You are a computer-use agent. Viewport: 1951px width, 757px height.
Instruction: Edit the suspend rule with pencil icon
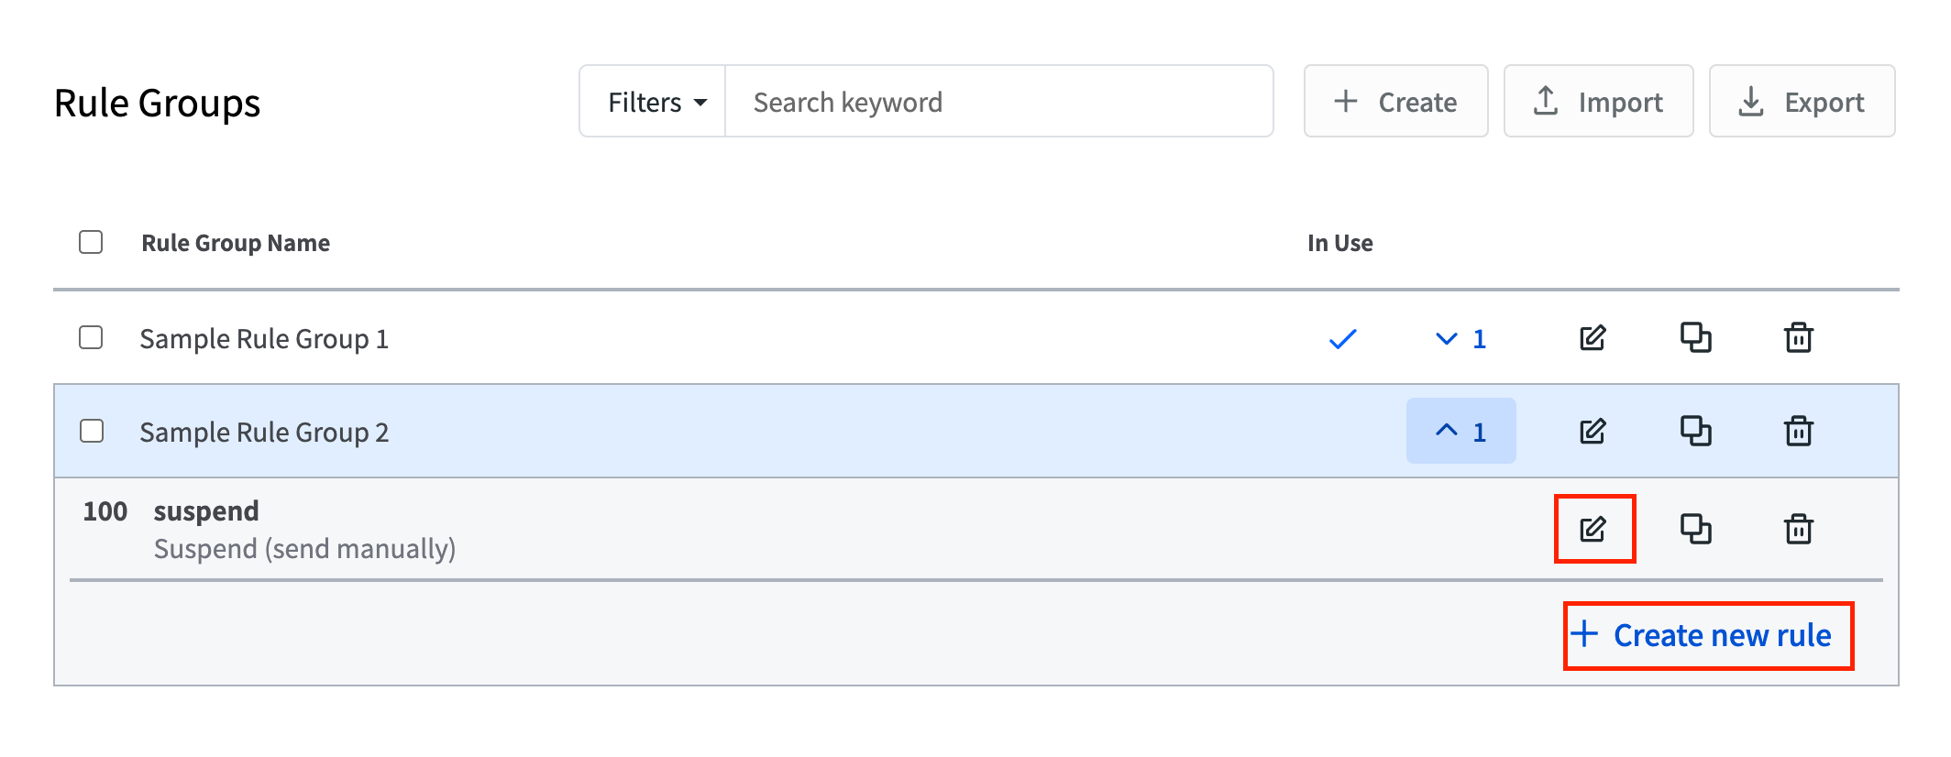click(1593, 529)
